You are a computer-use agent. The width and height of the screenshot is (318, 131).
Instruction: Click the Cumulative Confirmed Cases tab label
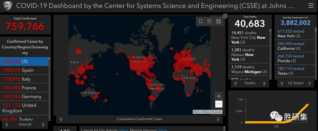pyautogui.click(x=139, y=119)
